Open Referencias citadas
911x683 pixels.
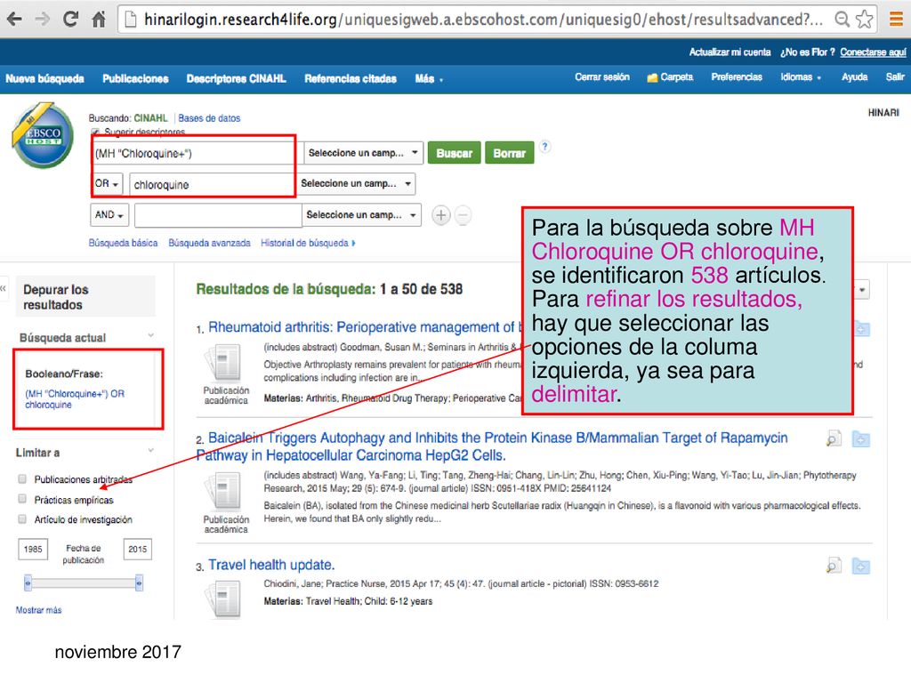(351, 79)
